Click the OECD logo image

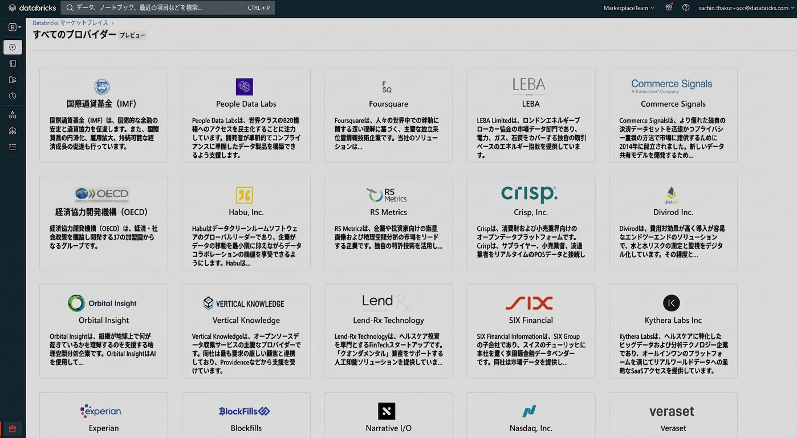pyautogui.click(x=102, y=194)
